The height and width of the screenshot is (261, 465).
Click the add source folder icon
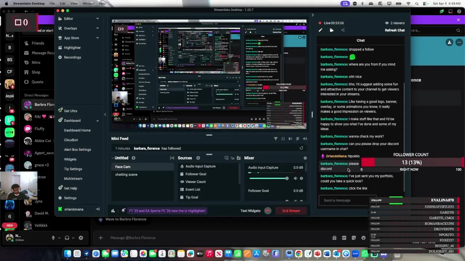click(238, 158)
